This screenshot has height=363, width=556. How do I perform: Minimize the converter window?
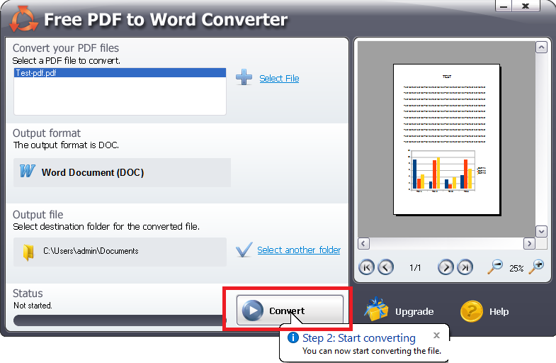pos(504,6)
